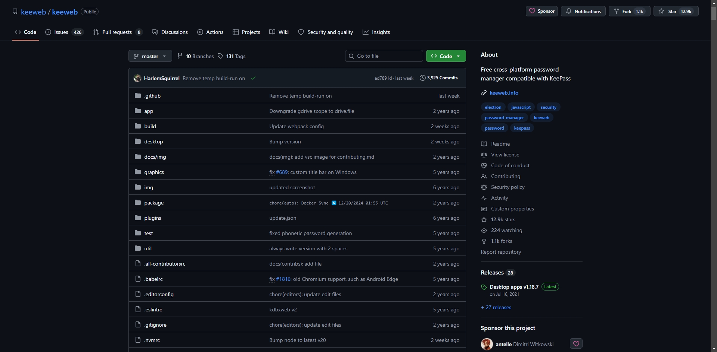717x352 pixels.
Task: Click the keeweb owner name link
Action: pyautogui.click(x=33, y=12)
